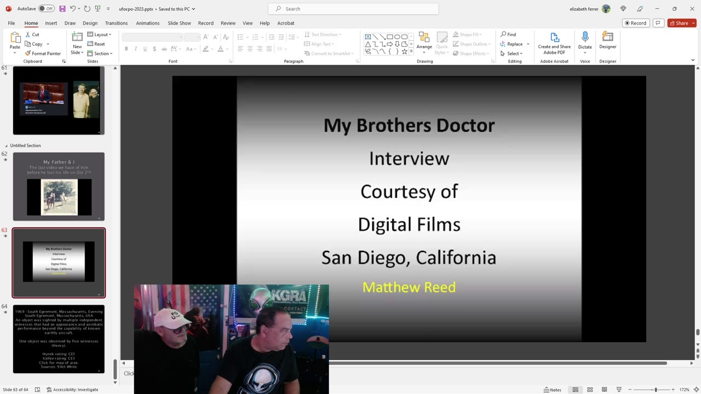This screenshot has width=701, height=394.
Task: Switch to Reading View
Action: (x=604, y=390)
